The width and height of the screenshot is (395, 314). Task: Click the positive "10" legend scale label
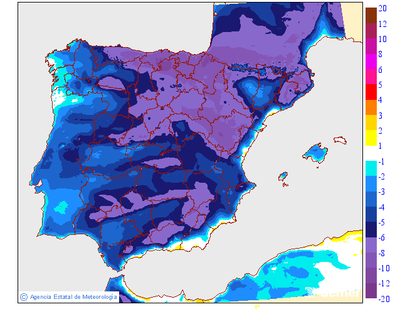(x=382, y=39)
